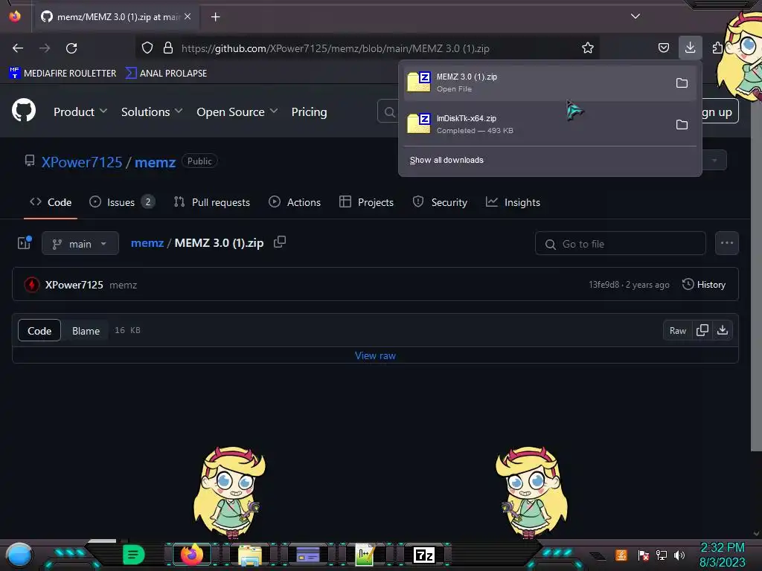Viewport: 762px width, 571px height.
Task: Click the padlock site security icon
Action: click(x=168, y=48)
